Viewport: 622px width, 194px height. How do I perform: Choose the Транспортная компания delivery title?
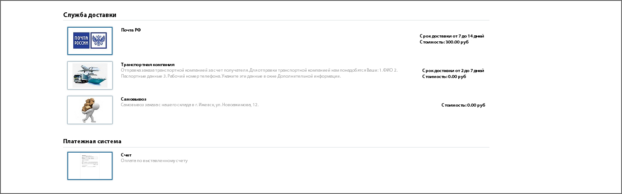click(148, 64)
